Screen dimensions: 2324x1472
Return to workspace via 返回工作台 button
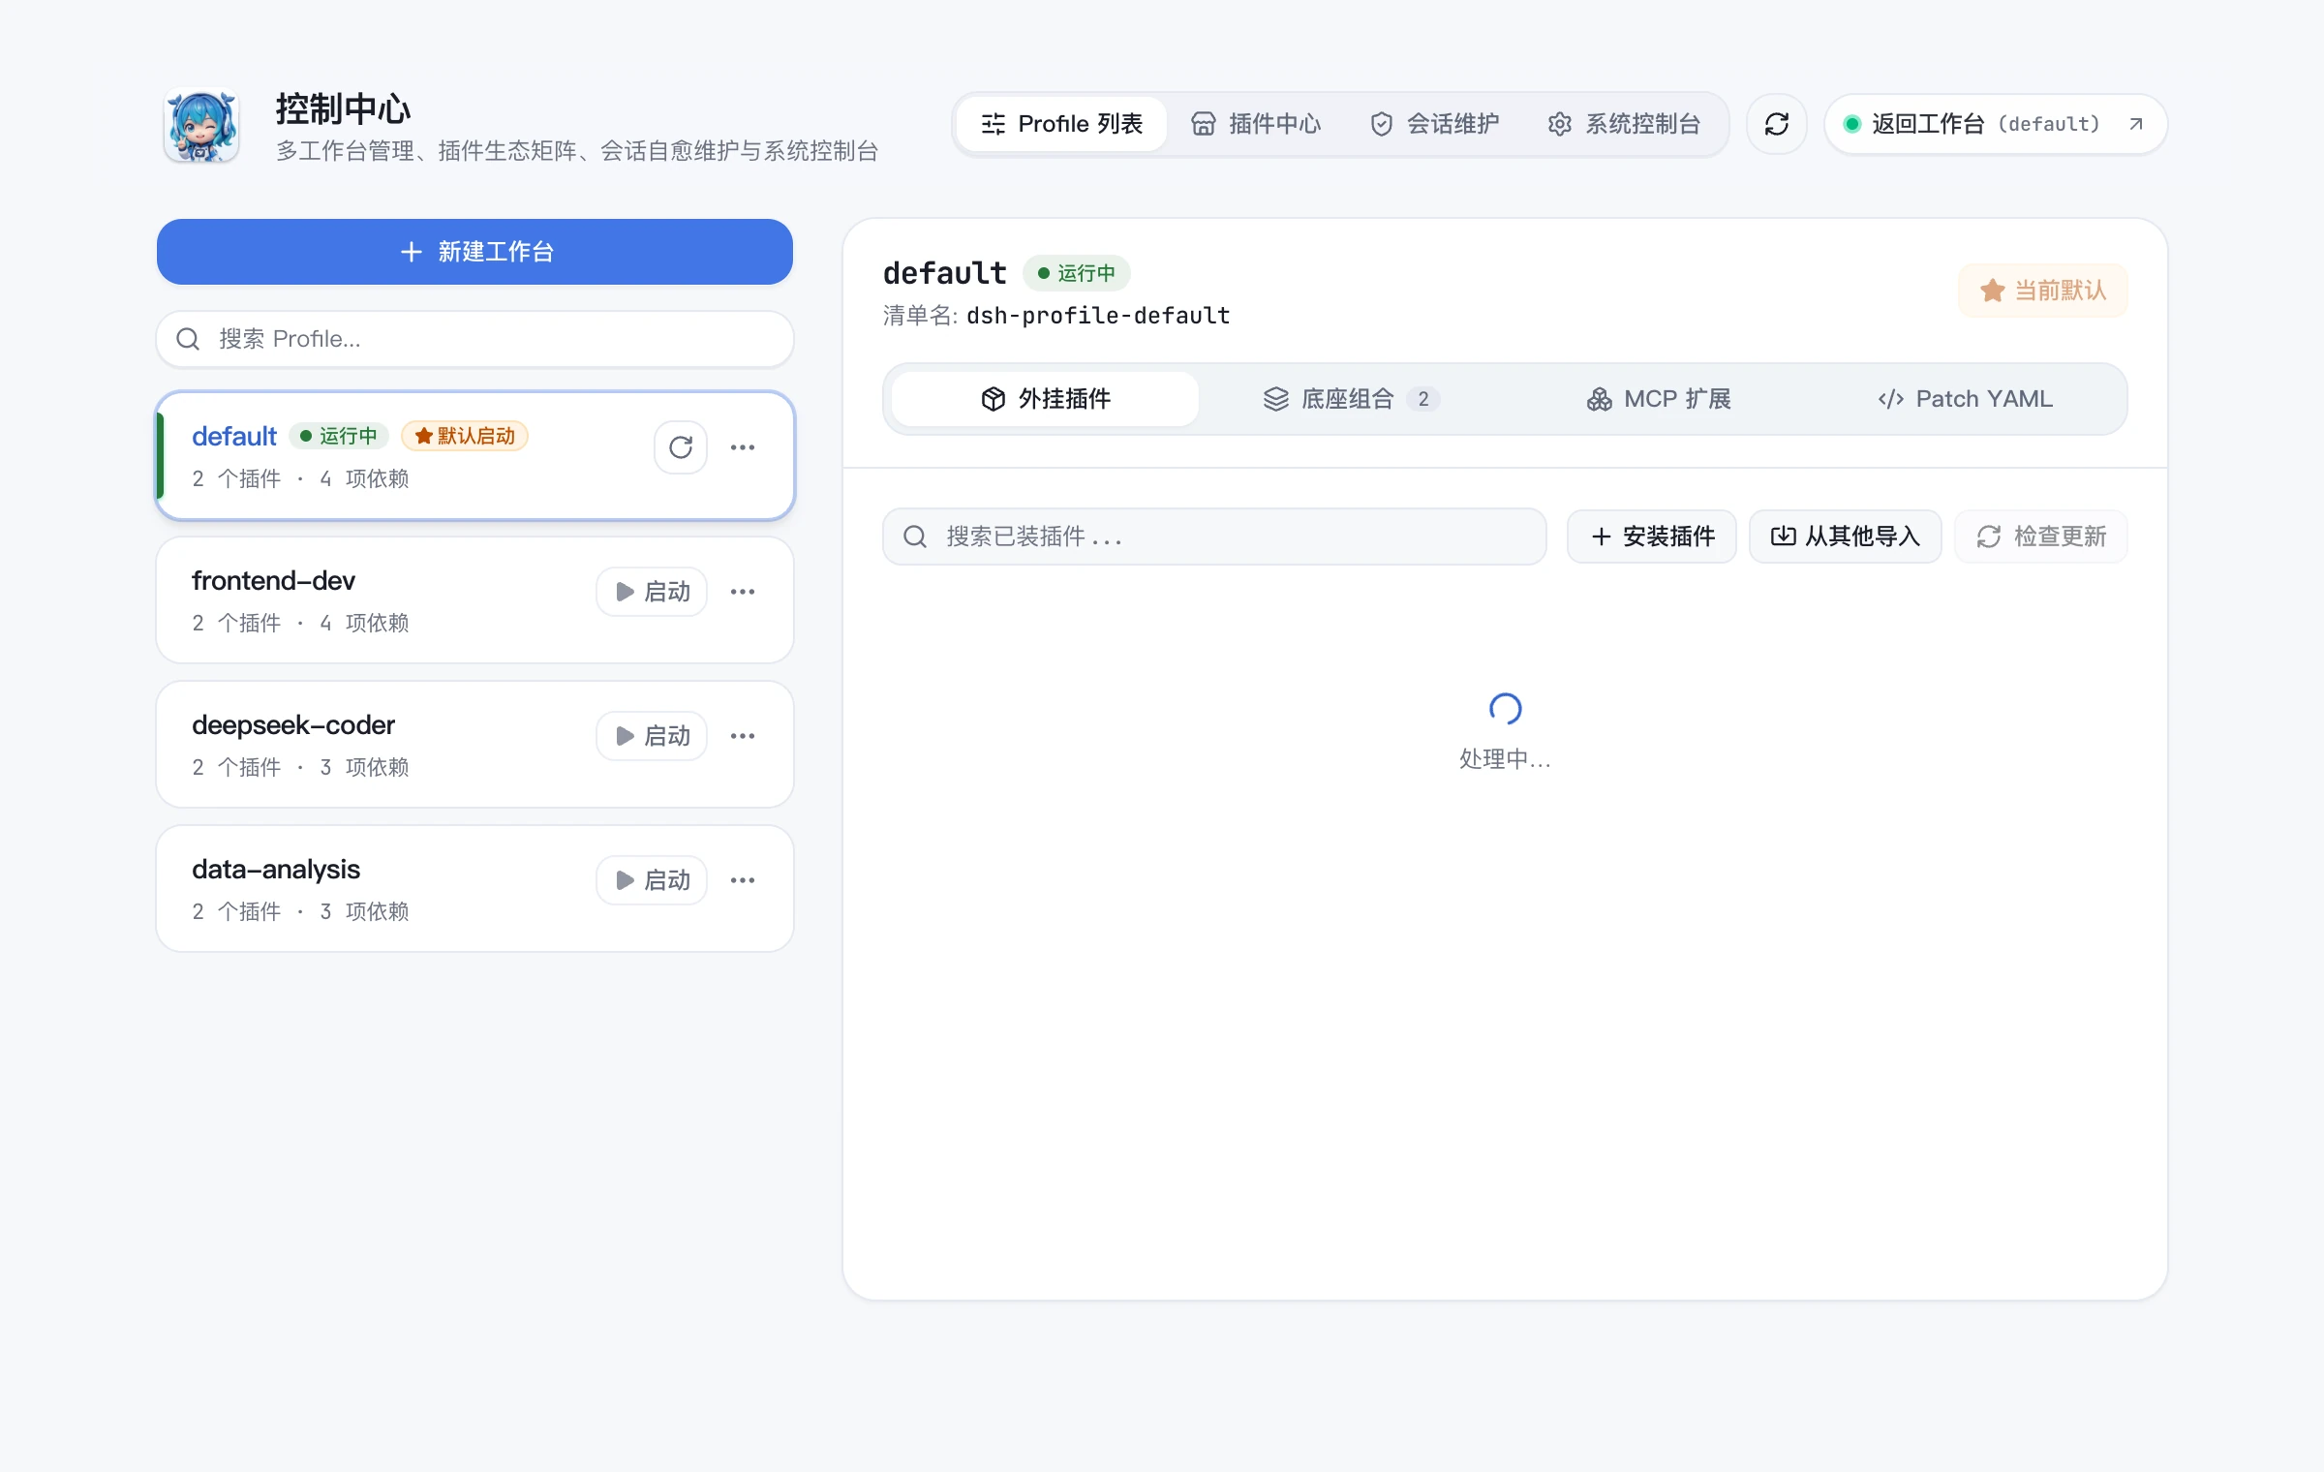tap(1996, 124)
